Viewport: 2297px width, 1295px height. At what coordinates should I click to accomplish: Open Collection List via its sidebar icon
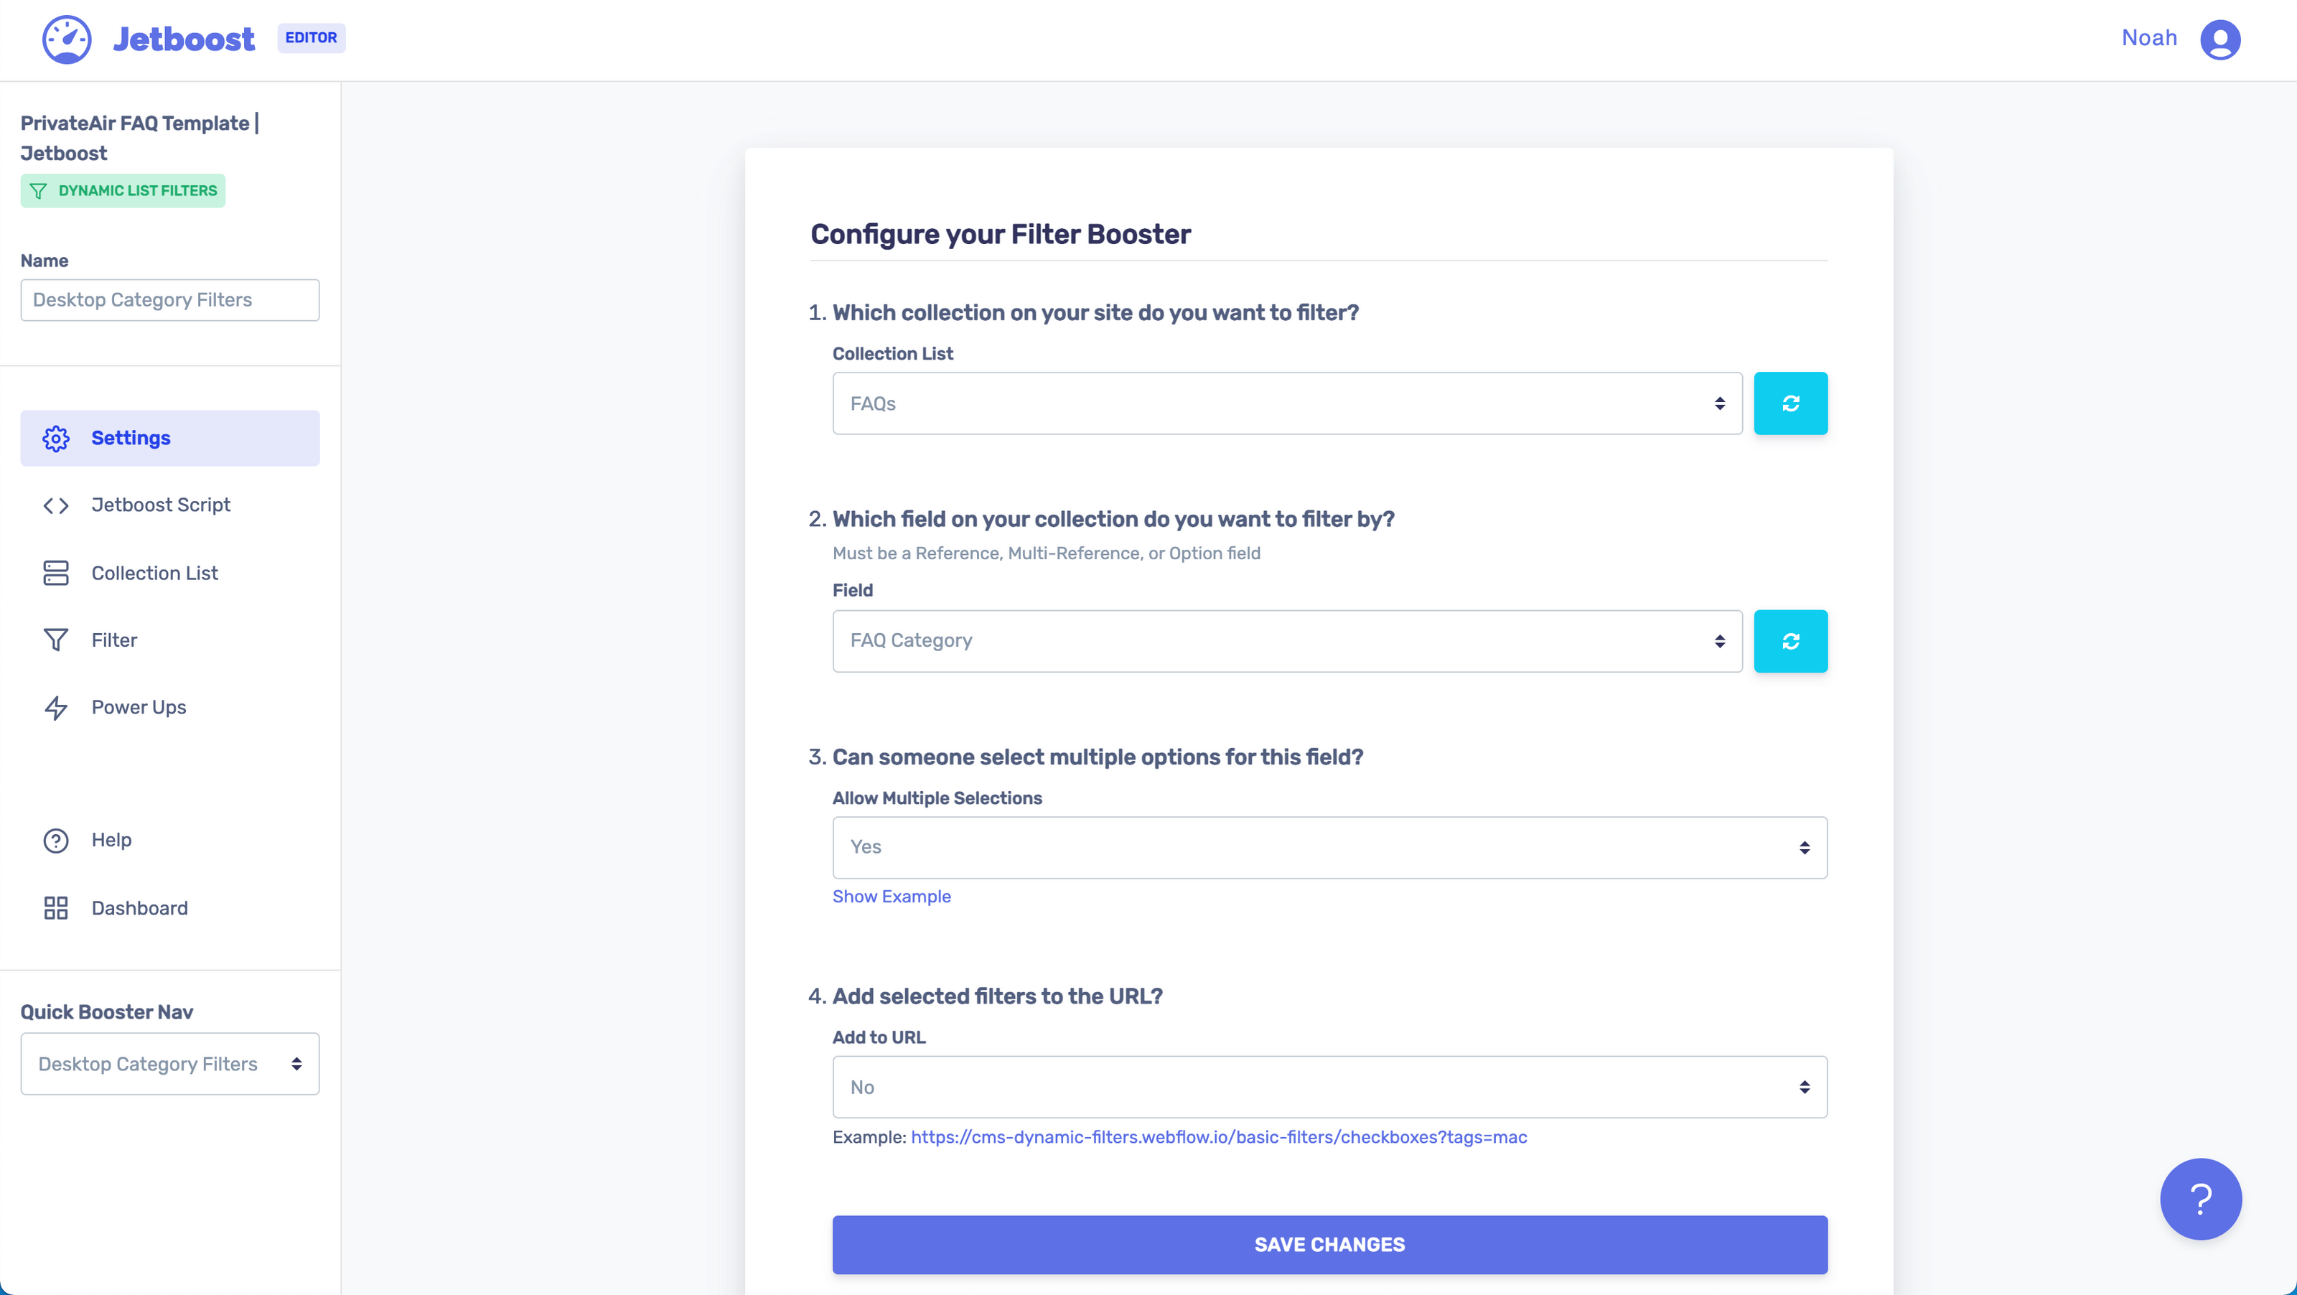(55, 573)
